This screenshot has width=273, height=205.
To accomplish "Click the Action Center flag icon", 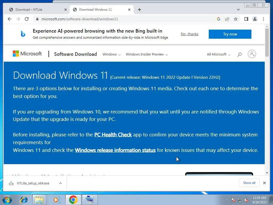I will point(233,200).
